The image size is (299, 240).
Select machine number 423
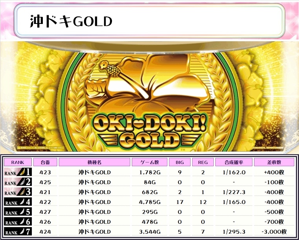pos(45,172)
